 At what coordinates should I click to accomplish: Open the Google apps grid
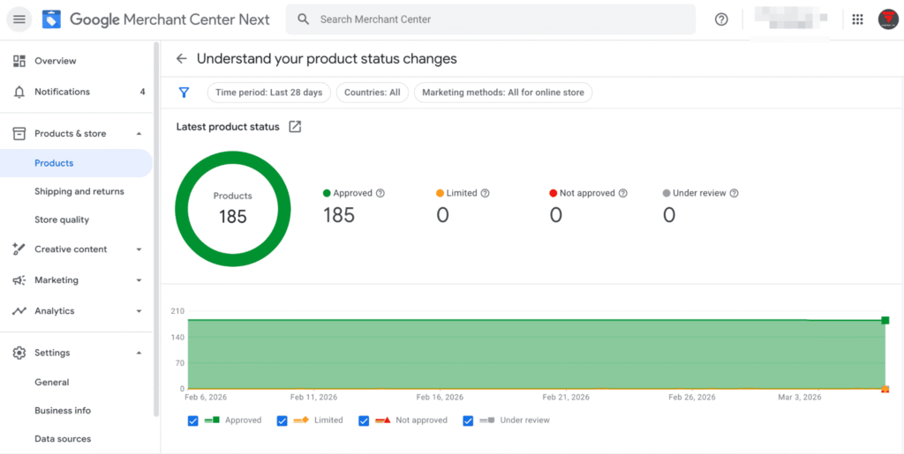pyautogui.click(x=857, y=19)
